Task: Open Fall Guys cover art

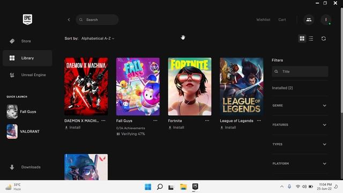Action: coord(138,86)
